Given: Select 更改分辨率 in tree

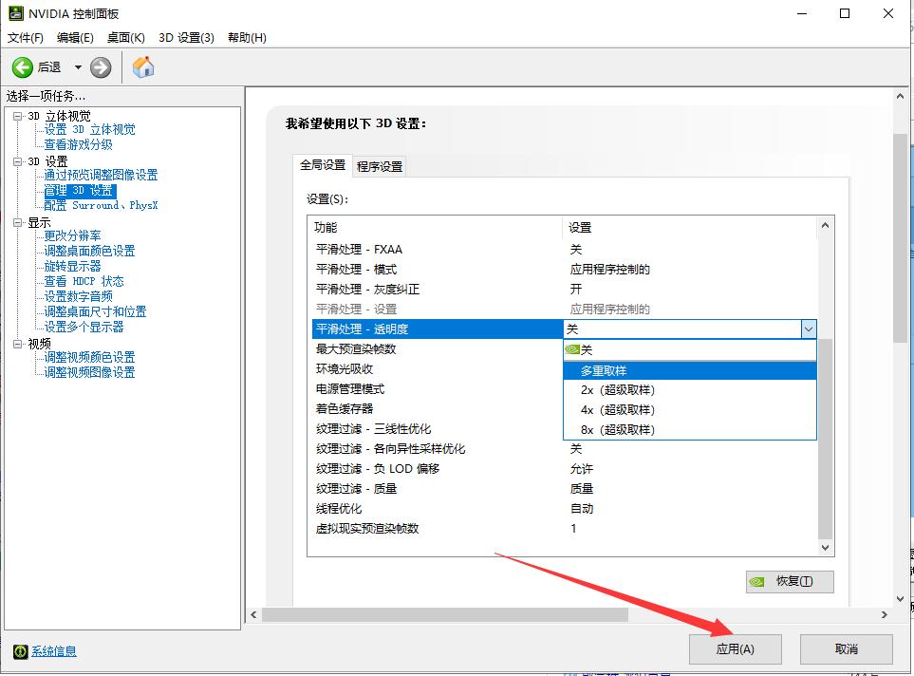Looking at the screenshot, I should [x=73, y=235].
